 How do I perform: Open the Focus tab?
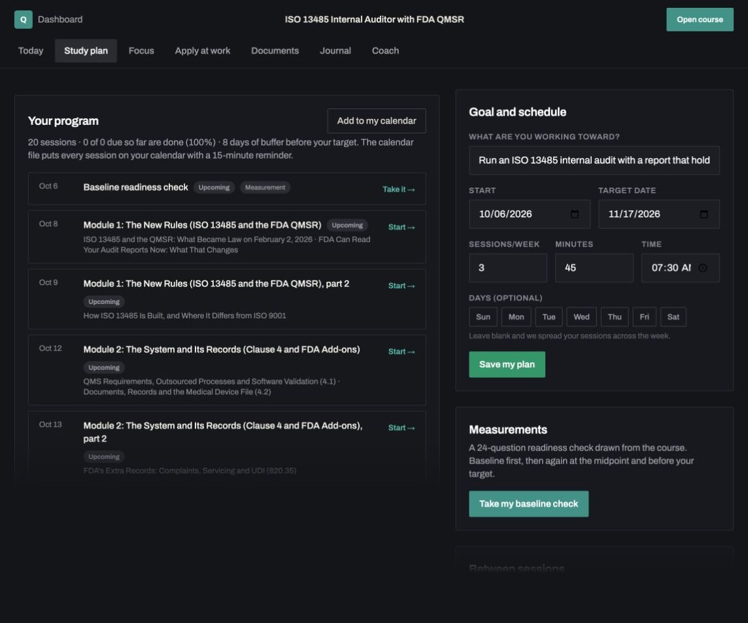[x=141, y=50]
